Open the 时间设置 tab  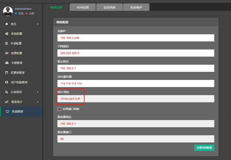click(x=83, y=7)
